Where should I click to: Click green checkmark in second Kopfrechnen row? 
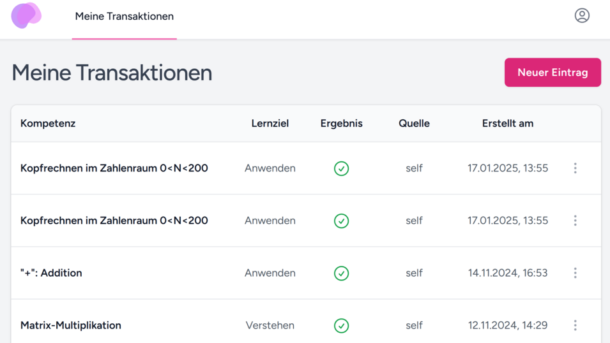coord(341,221)
